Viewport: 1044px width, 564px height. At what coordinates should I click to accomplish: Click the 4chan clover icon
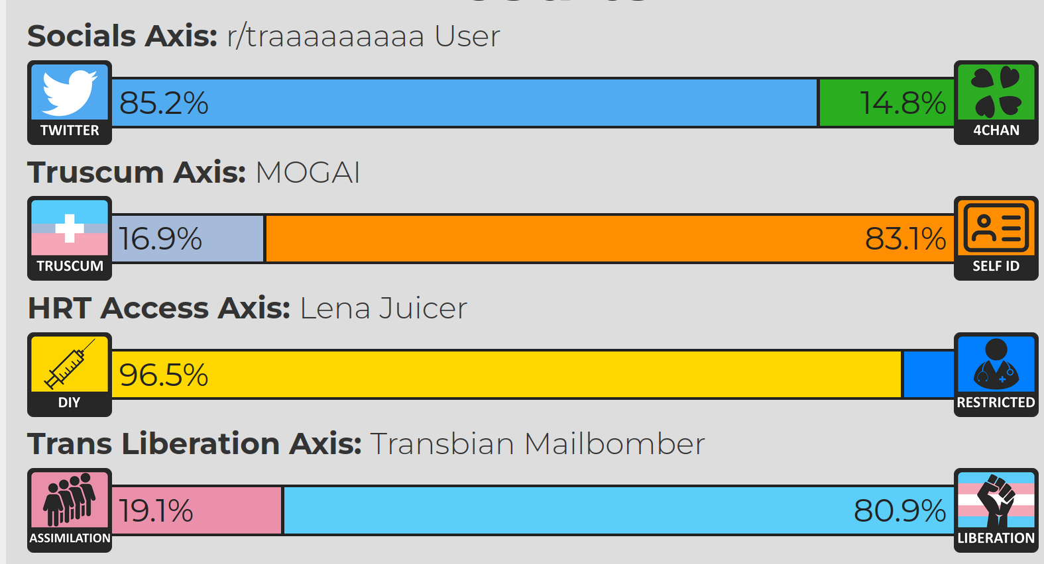click(x=996, y=92)
